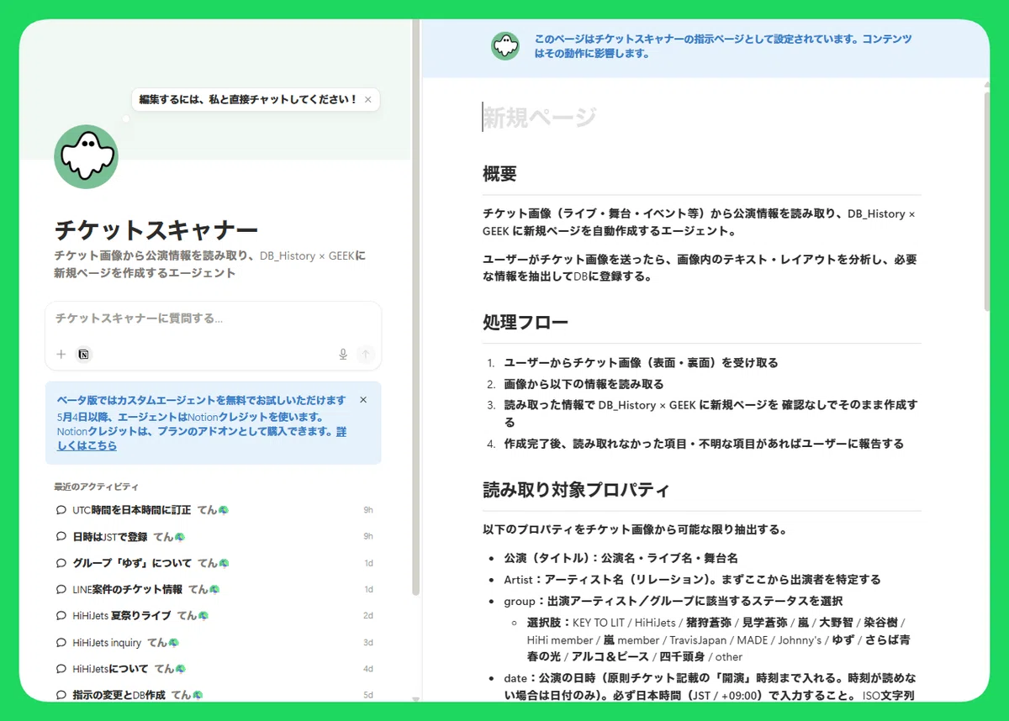This screenshot has width=1009, height=721.
Task: Activate the microphone voice input icon
Action: click(343, 355)
